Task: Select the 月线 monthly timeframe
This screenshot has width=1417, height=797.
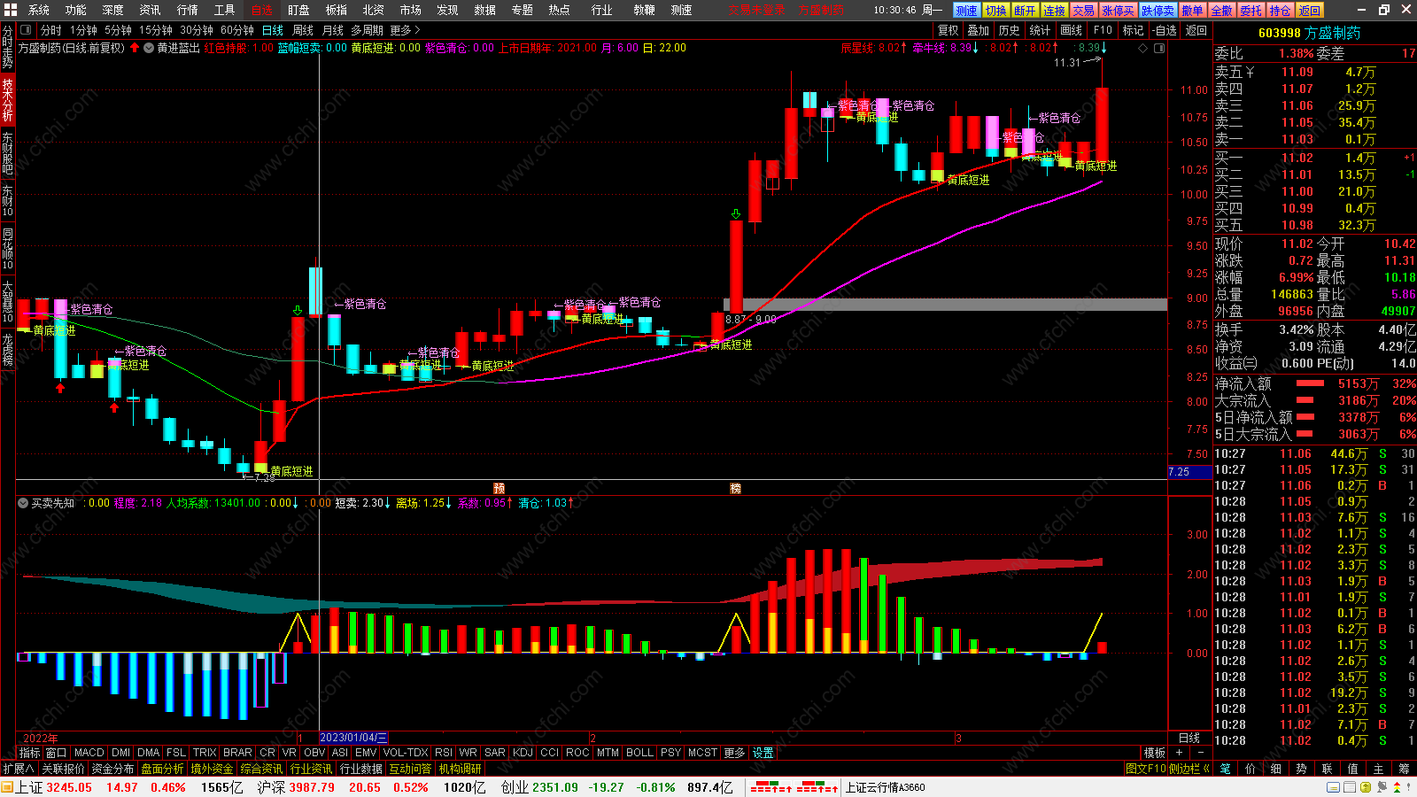Action: point(333,30)
